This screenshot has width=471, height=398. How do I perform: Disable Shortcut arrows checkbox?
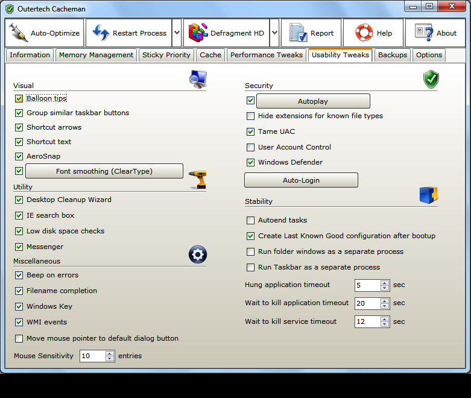[19, 127]
